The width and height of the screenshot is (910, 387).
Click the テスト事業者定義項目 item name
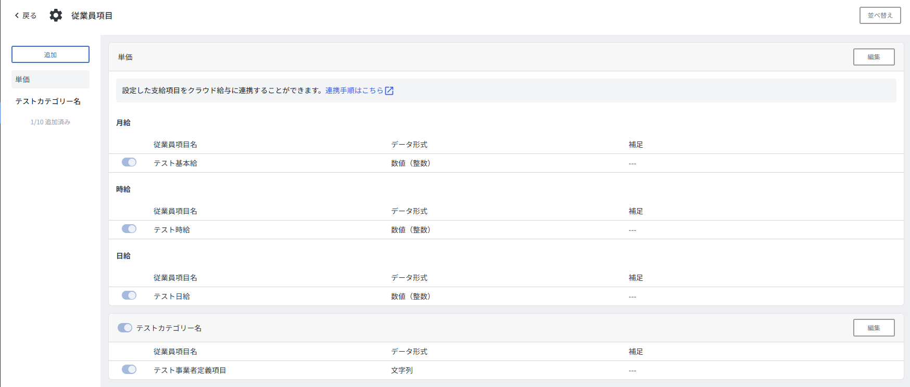point(190,370)
